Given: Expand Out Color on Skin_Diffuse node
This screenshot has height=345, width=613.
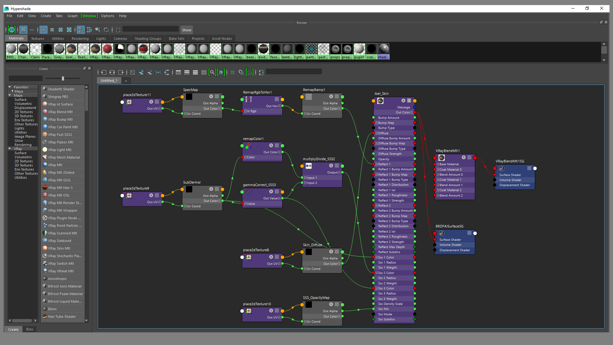Looking at the screenshot, I should pos(339,264).
